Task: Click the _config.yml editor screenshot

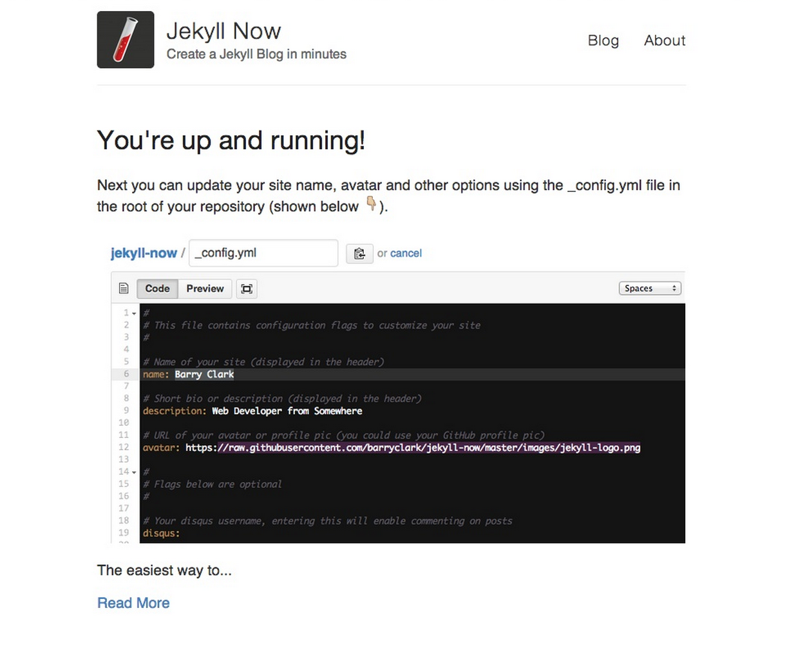Action: click(x=397, y=391)
